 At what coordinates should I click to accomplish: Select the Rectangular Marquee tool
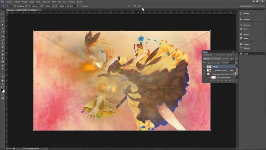pos(2,17)
